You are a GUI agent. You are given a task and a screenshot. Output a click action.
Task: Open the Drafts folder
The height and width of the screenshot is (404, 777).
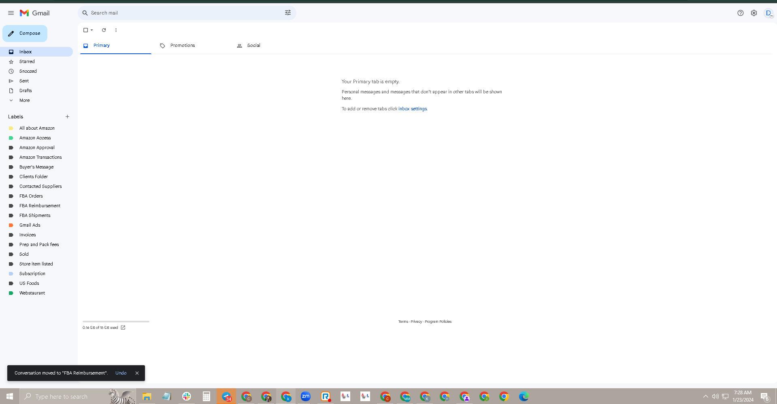36,90
